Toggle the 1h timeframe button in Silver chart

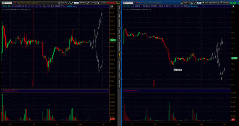199,3
